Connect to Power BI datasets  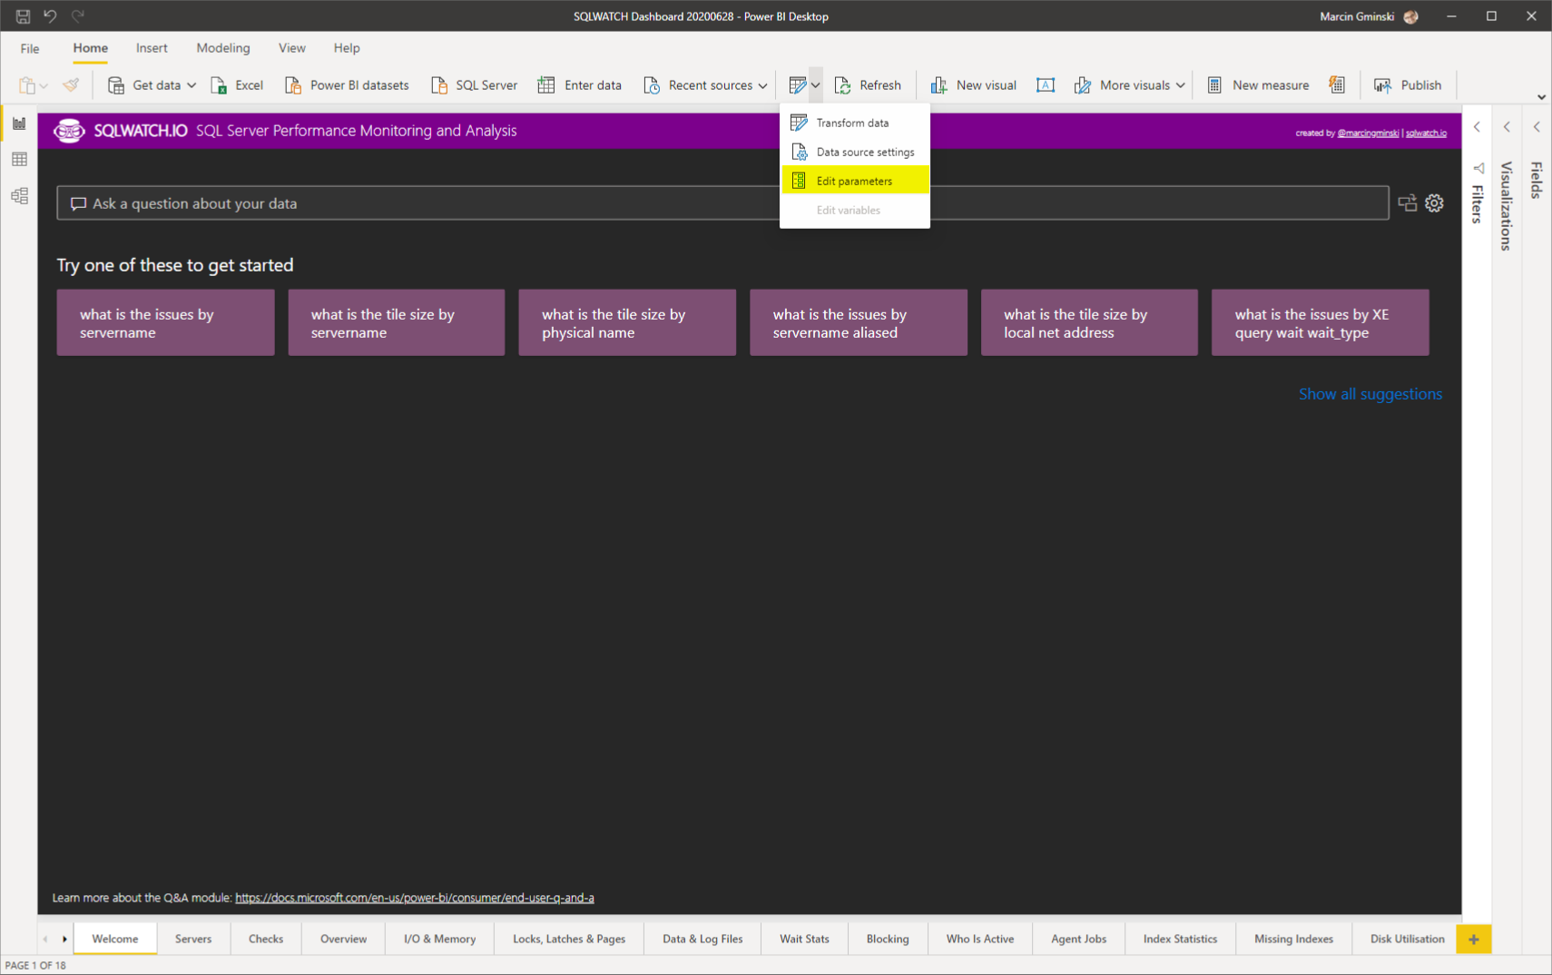click(347, 85)
